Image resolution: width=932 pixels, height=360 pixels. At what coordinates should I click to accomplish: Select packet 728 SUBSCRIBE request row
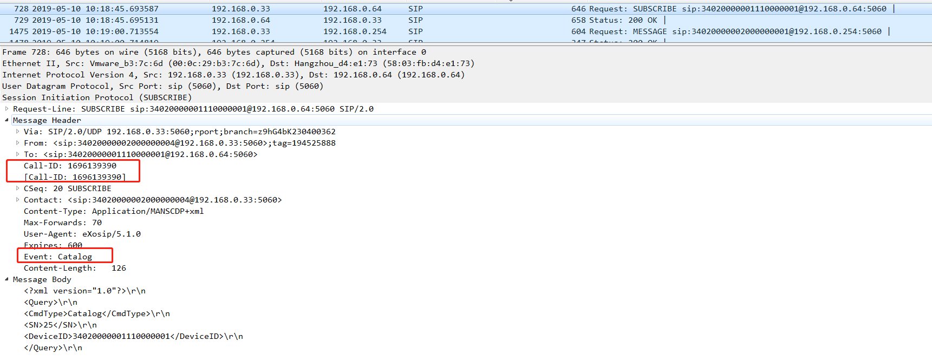tap(466, 9)
